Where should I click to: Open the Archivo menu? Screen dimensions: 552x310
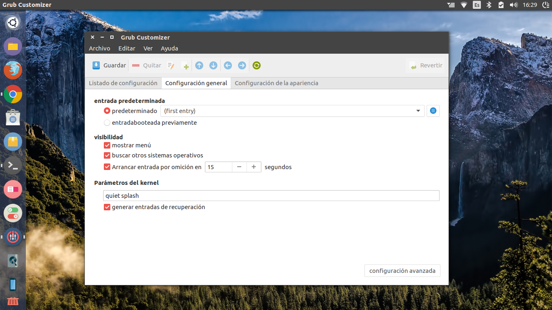tap(99, 48)
